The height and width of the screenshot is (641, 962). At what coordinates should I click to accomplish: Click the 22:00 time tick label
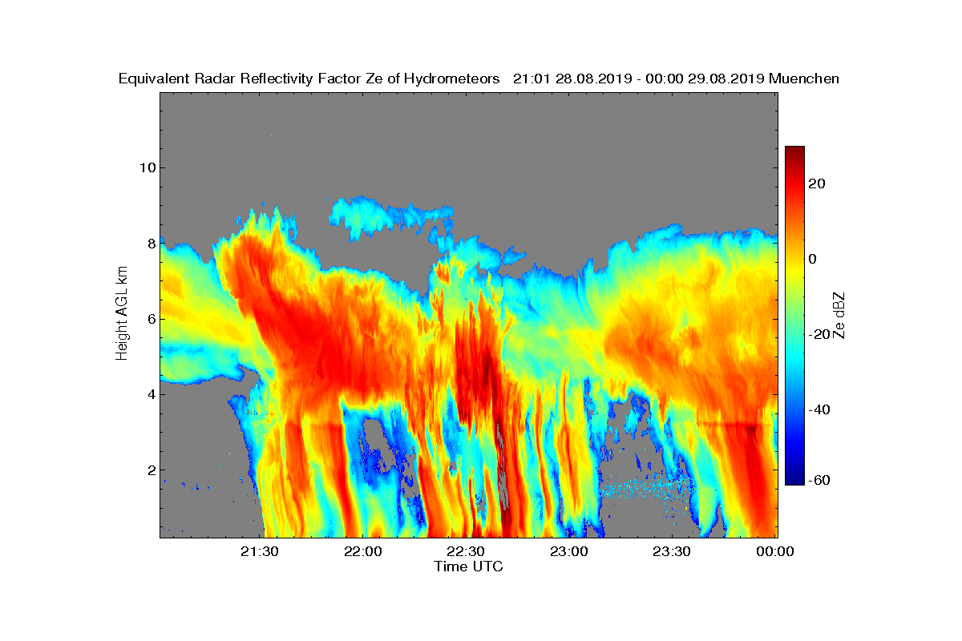tap(365, 551)
